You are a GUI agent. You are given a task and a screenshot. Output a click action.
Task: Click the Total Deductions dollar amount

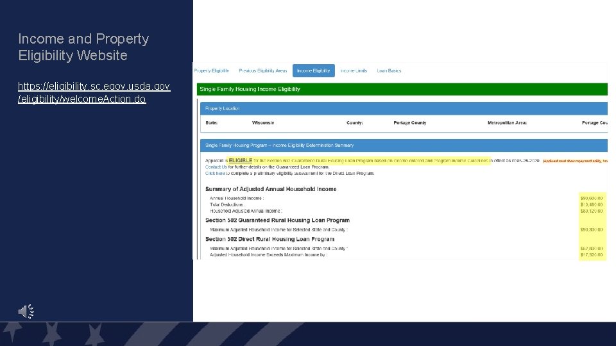(x=591, y=204)
